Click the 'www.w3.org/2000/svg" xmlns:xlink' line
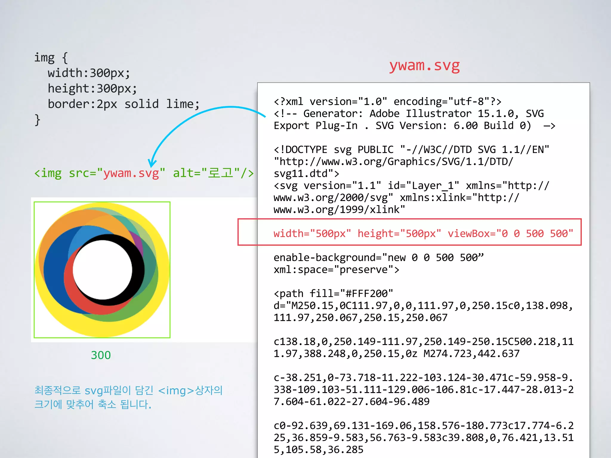This screenshot has width=611, height=458. pos(396,197)
